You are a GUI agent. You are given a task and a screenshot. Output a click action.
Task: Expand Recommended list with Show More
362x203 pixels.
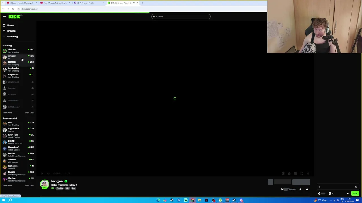pos(7,186)
